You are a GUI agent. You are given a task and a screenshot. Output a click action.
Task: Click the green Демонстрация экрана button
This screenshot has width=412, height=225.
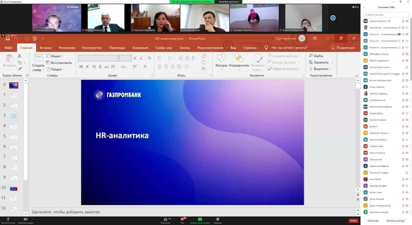click(200, 221)
